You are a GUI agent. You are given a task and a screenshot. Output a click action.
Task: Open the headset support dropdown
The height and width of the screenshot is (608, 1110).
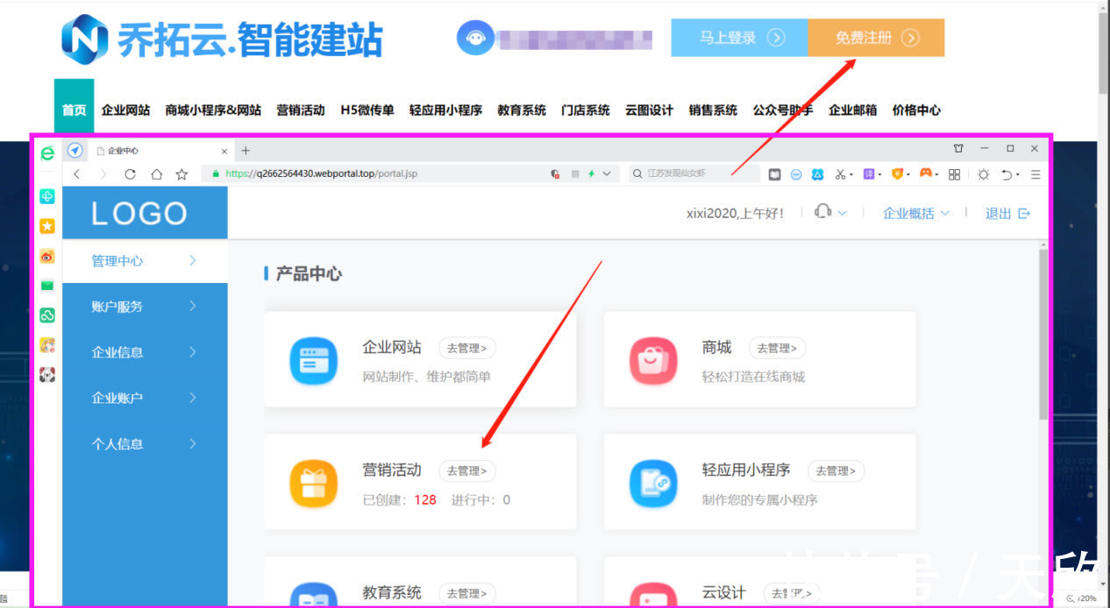[831, 213]
